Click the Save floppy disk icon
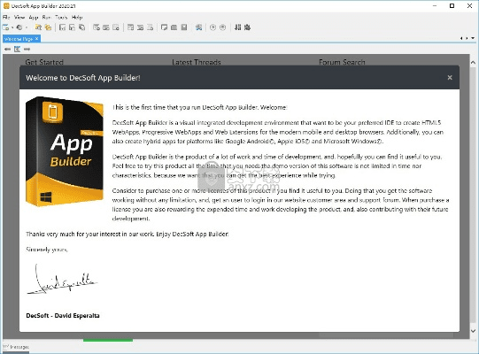479x354 pixels. (x=62, y=27)
